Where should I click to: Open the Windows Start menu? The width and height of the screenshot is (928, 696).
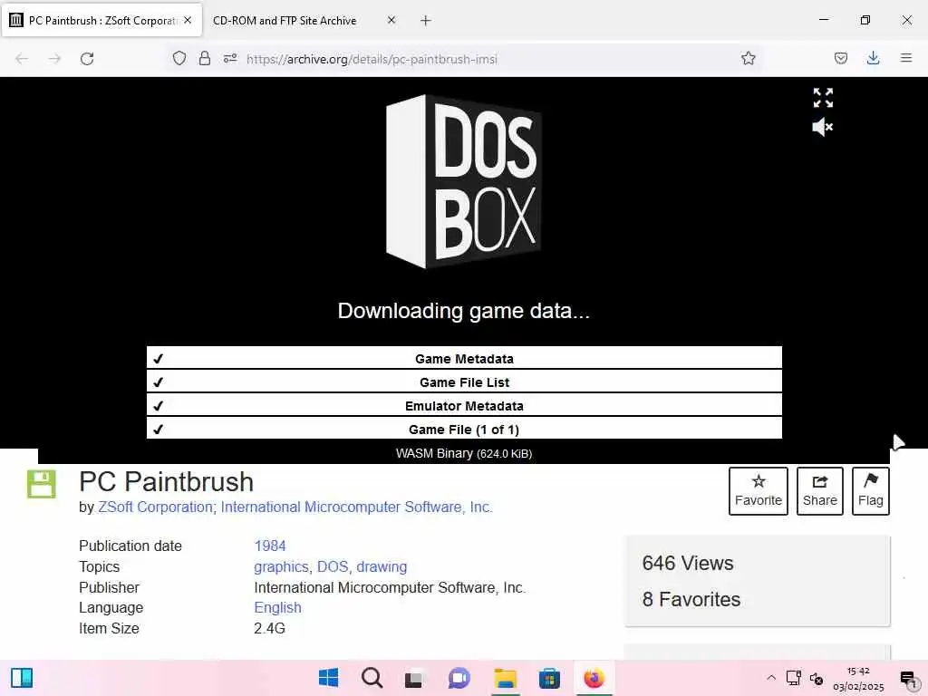tap(328, 678)
